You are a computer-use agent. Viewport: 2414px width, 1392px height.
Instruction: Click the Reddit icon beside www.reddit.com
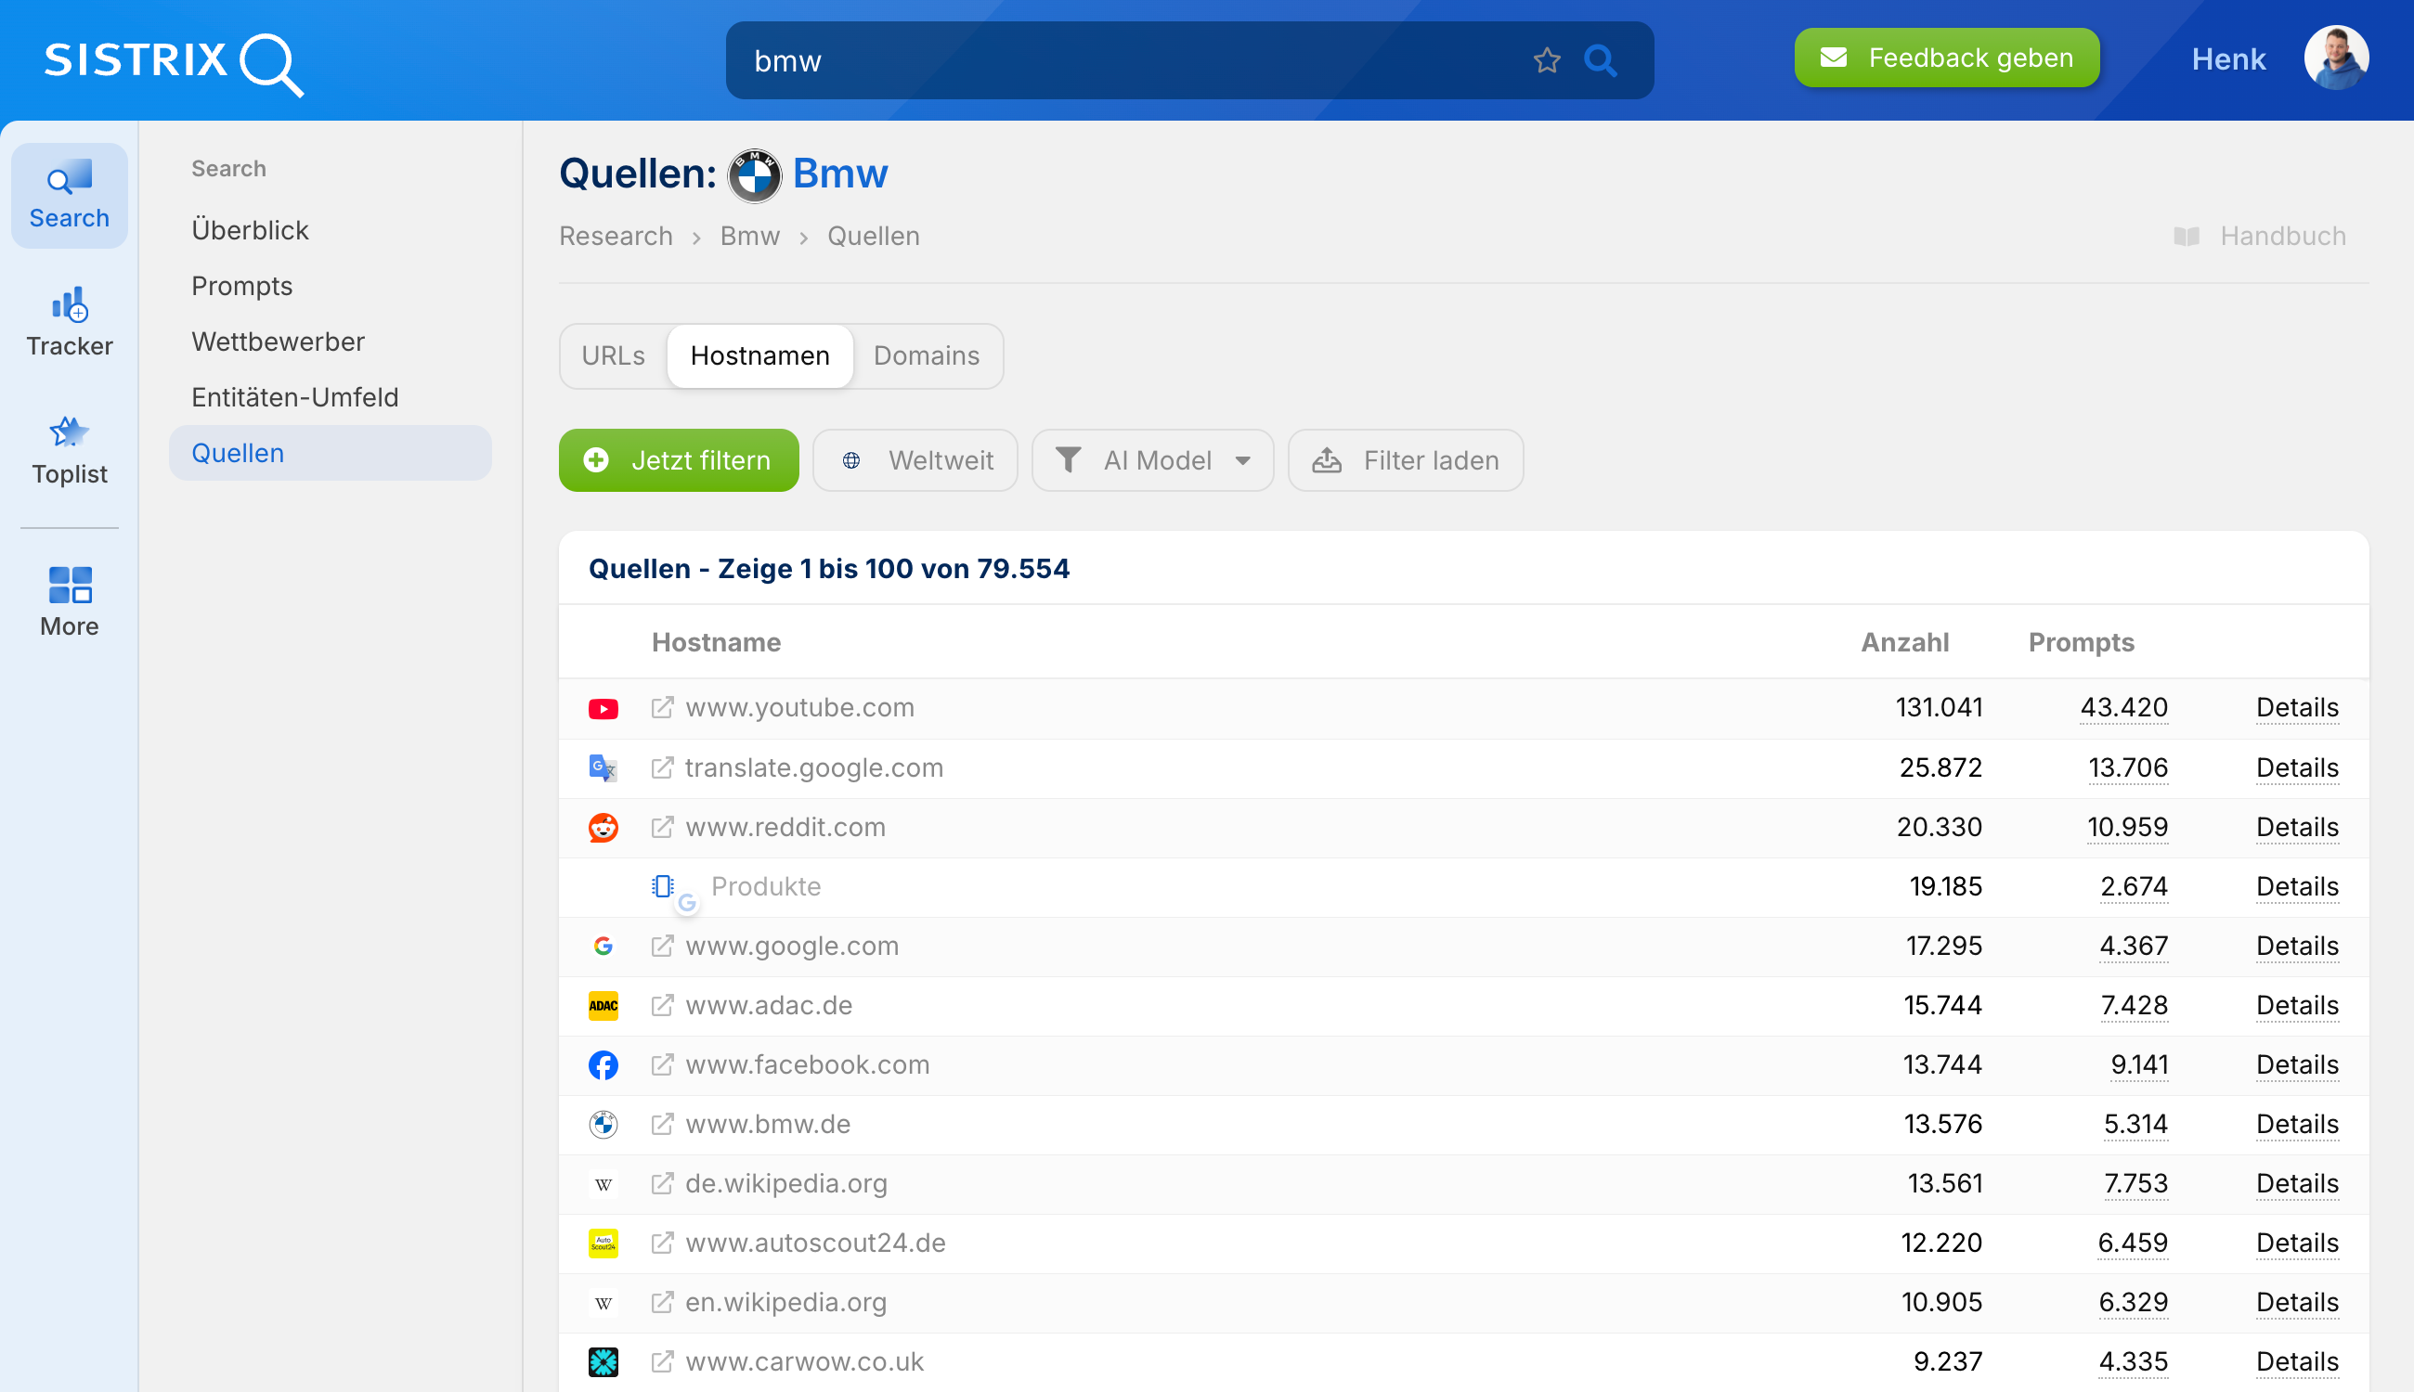(x=603, y=826)
